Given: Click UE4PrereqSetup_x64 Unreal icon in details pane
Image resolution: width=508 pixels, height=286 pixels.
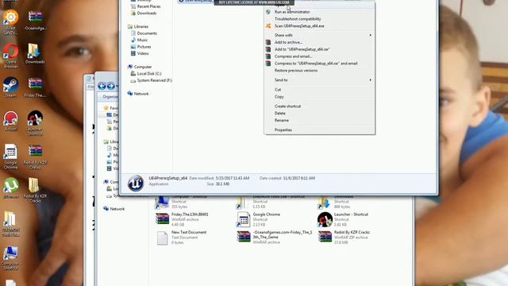Looking at the screenshot, I should click(x=136, y=183).
